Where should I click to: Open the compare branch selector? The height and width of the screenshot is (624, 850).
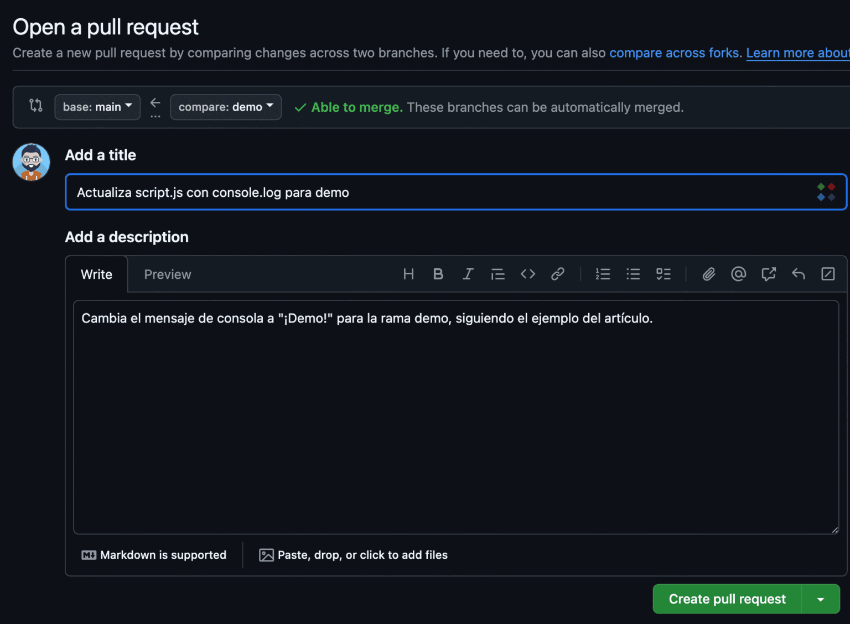pyautogui.click(x=225, y=107)
